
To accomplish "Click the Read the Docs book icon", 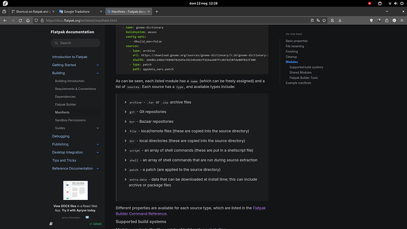I will [51, 224].
